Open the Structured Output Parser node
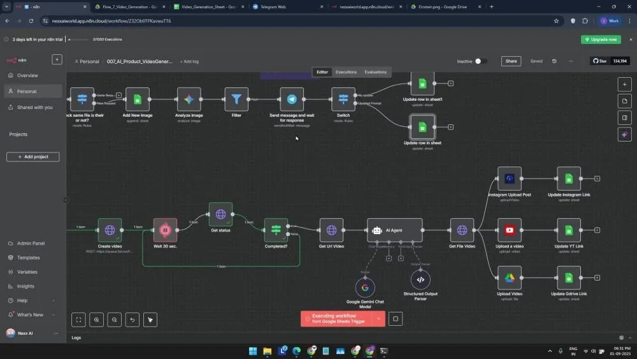637x359 pixels. click(x=420, y=280)
